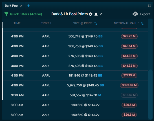This screenshot has width=154, height=121.
Task: Select the $46.14 M notional badge
Action: (x=129, y=46)
